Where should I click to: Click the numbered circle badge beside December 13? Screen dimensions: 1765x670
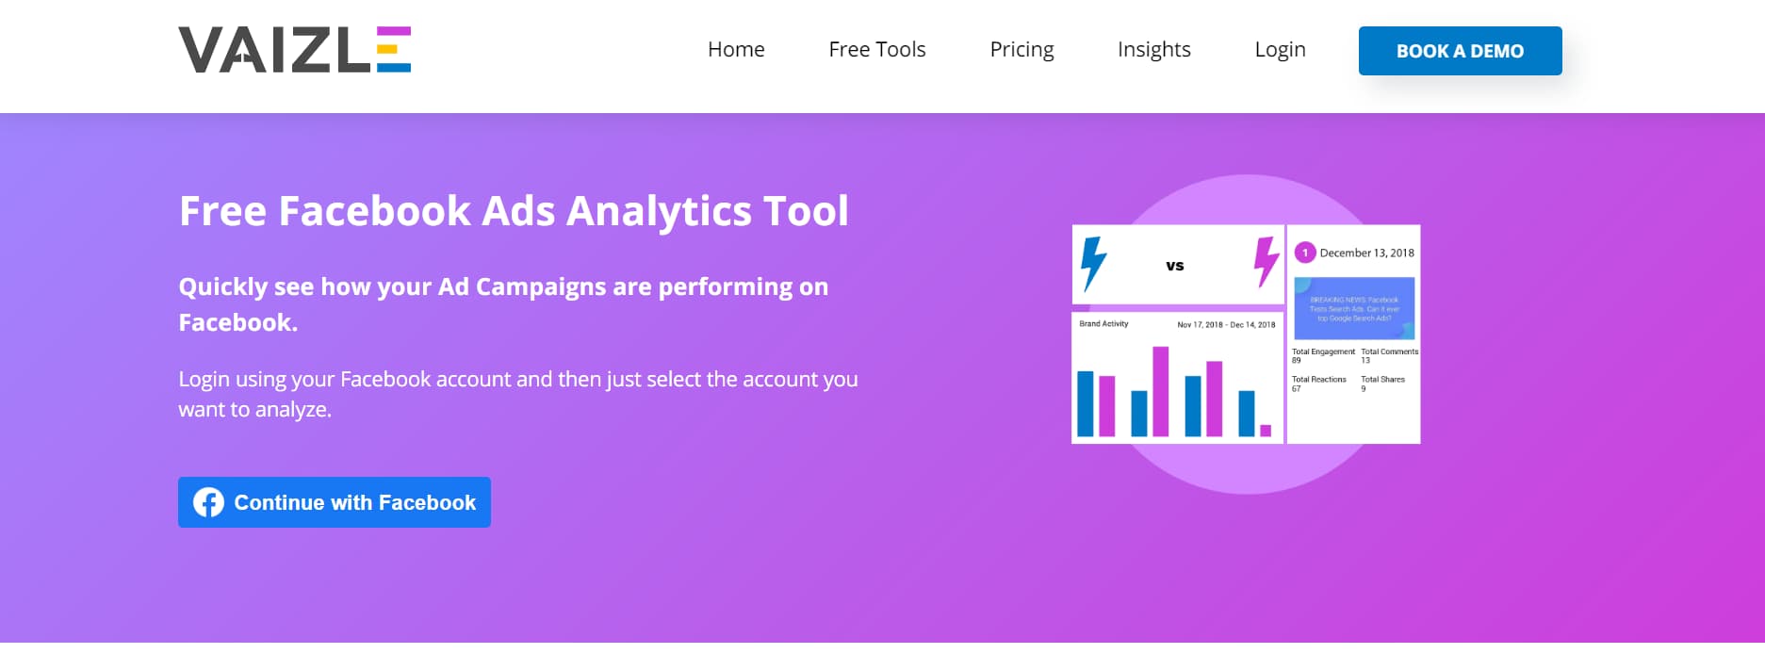pos(1305,253)
